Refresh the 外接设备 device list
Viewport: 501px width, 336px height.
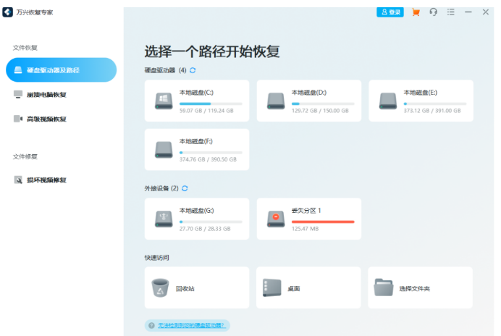coord(185,188)
